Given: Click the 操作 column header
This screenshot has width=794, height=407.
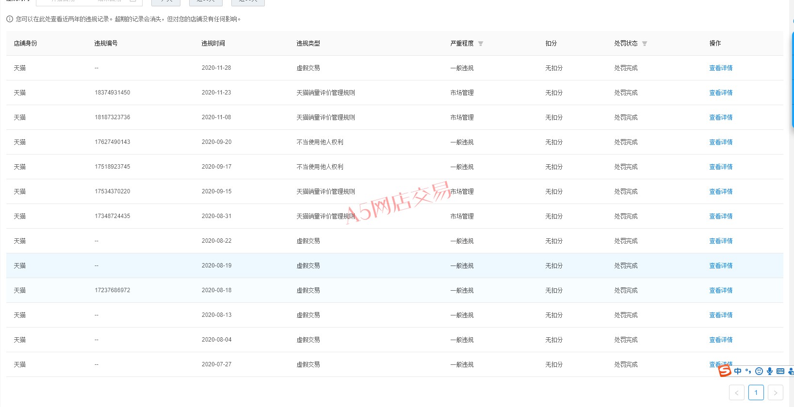Looking at the screenshot, I should [715, 44].
